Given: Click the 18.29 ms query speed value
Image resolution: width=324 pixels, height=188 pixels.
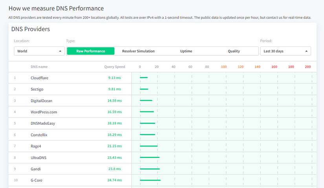Looking at the screenshot, I should click(x=114, y=135).
